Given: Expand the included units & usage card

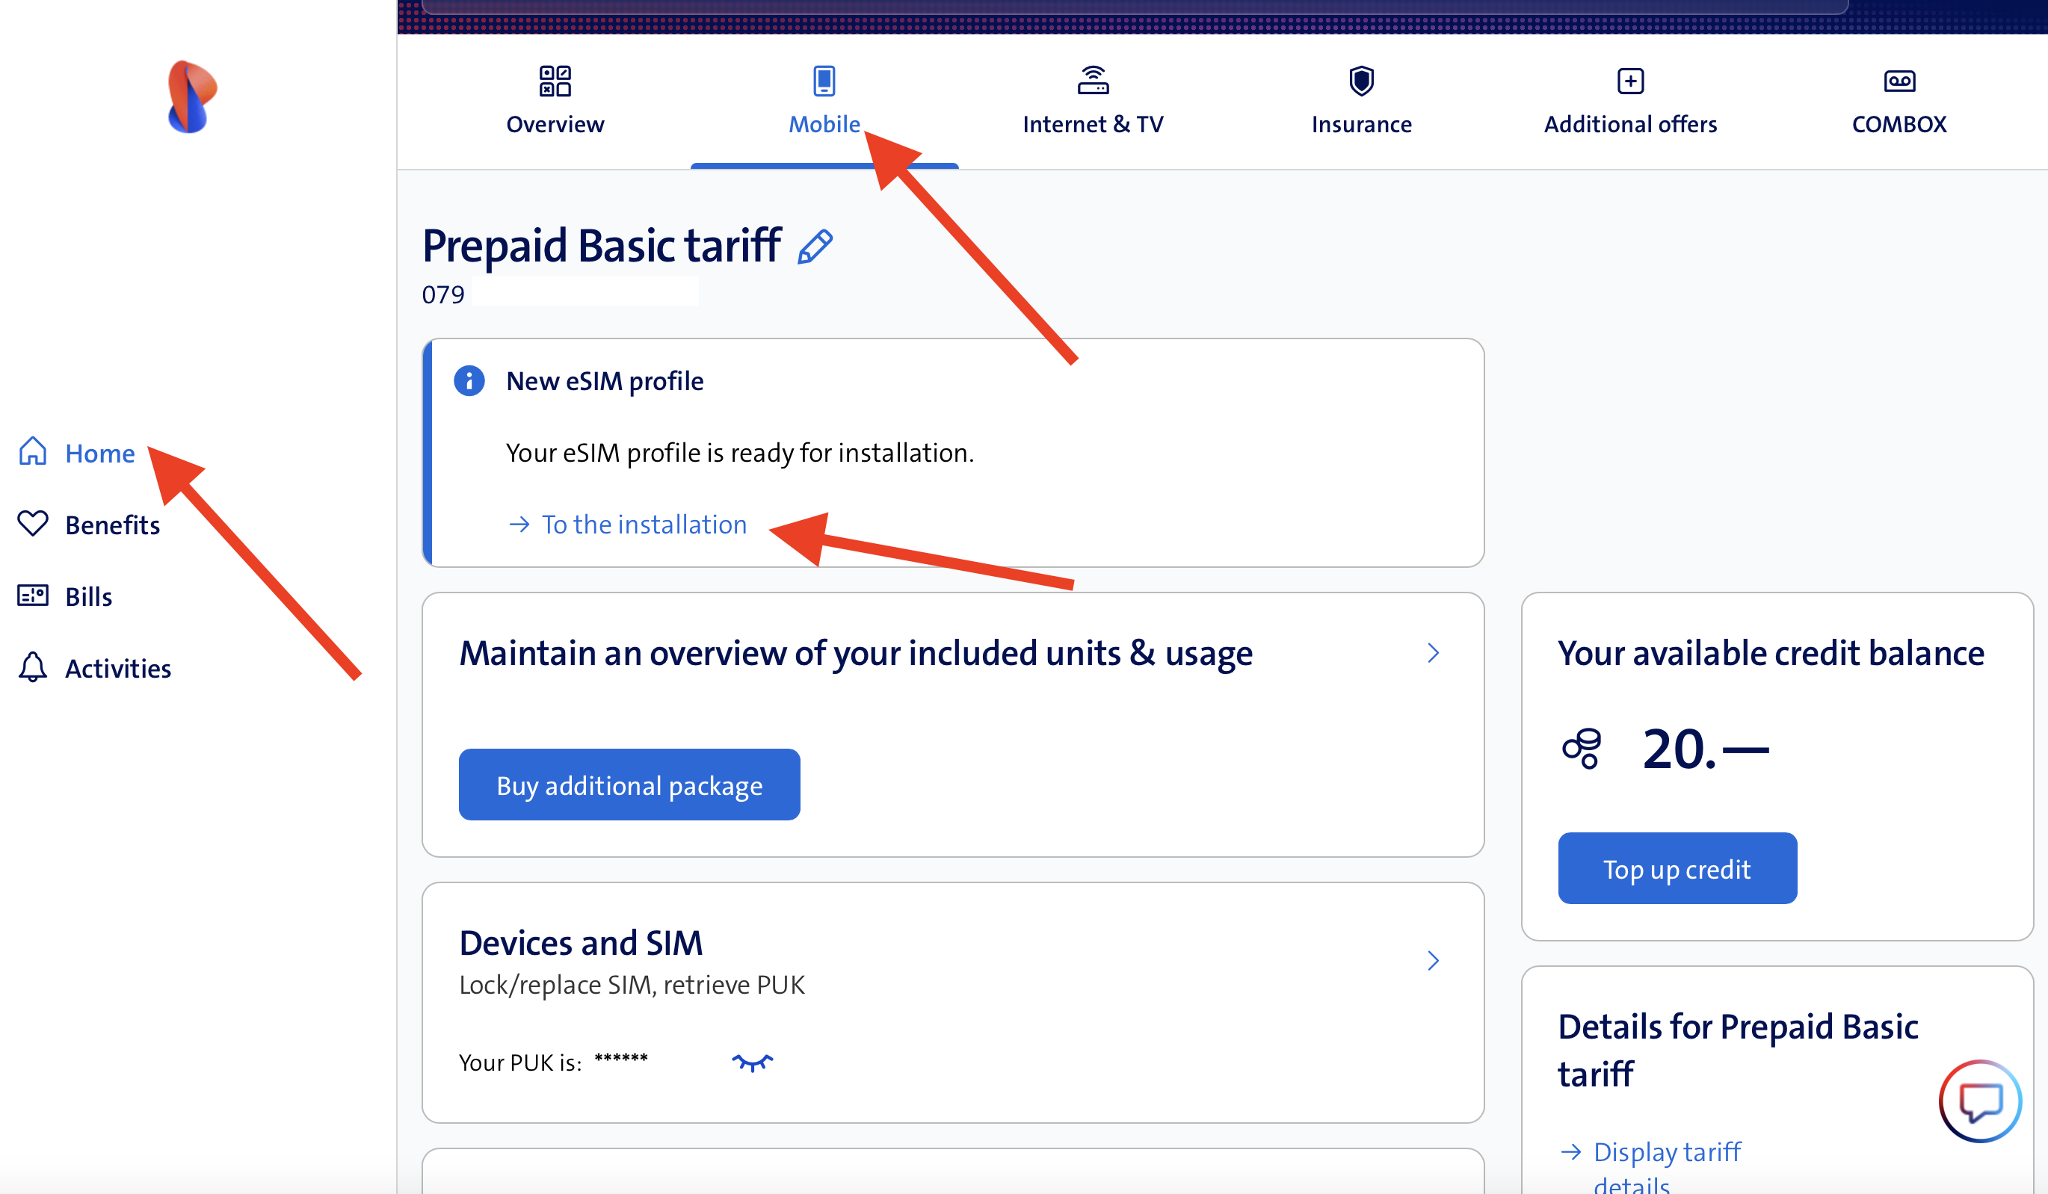Looking at the screenshot, I should tap(1433, 653).
